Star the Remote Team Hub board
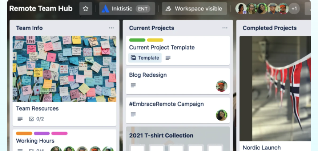 (x=86, y=9)
